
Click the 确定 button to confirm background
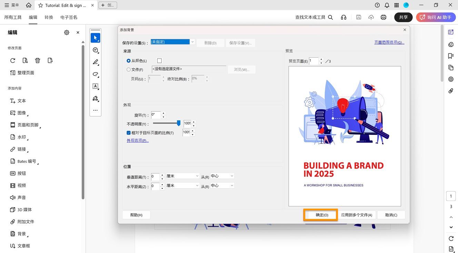click(x=320, y=215)
